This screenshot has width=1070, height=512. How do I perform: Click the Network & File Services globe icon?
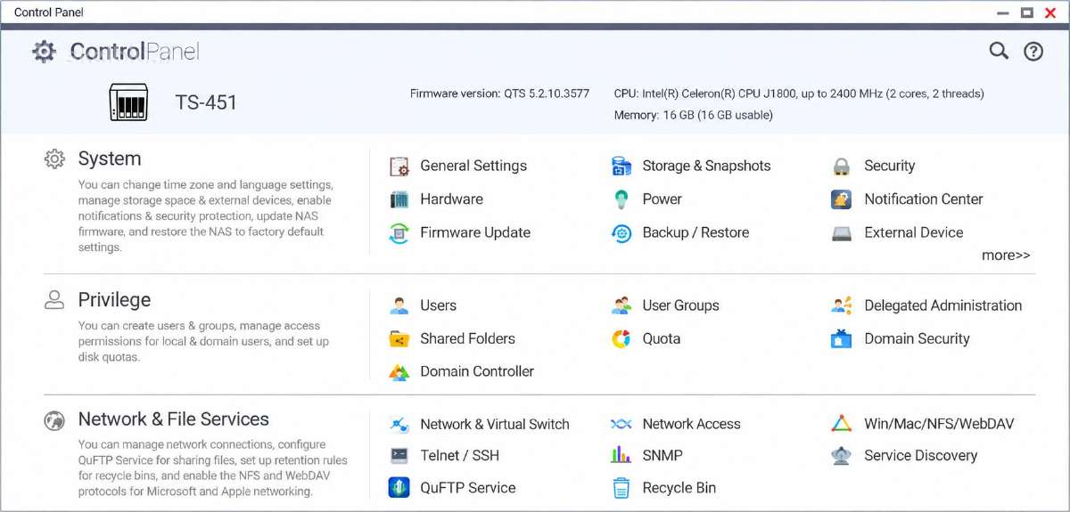pos(54,420)
